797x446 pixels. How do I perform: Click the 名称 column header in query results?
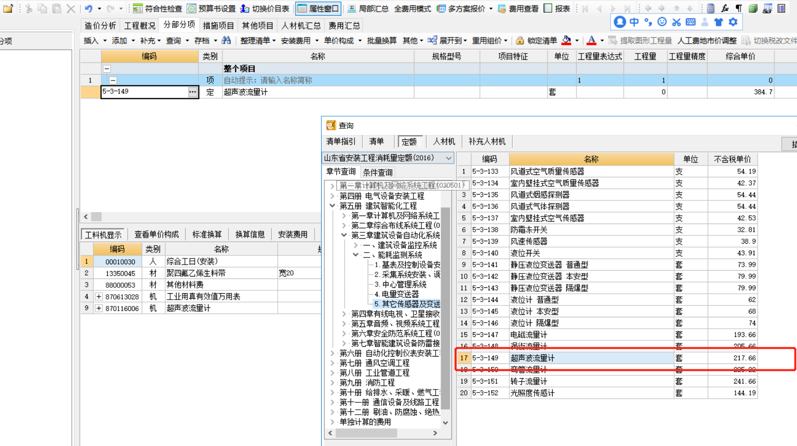tap(591, 159)
